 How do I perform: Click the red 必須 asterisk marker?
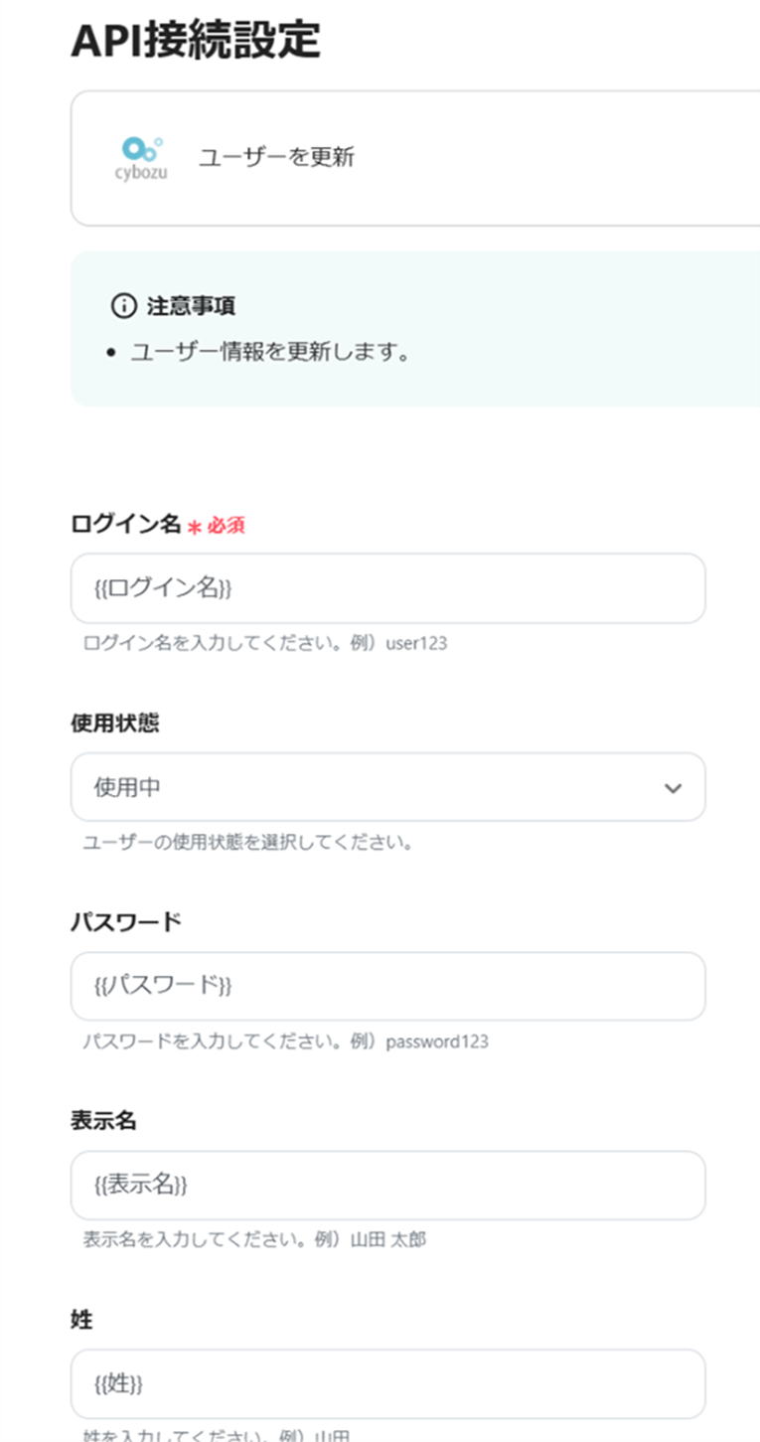click(195, 527)
